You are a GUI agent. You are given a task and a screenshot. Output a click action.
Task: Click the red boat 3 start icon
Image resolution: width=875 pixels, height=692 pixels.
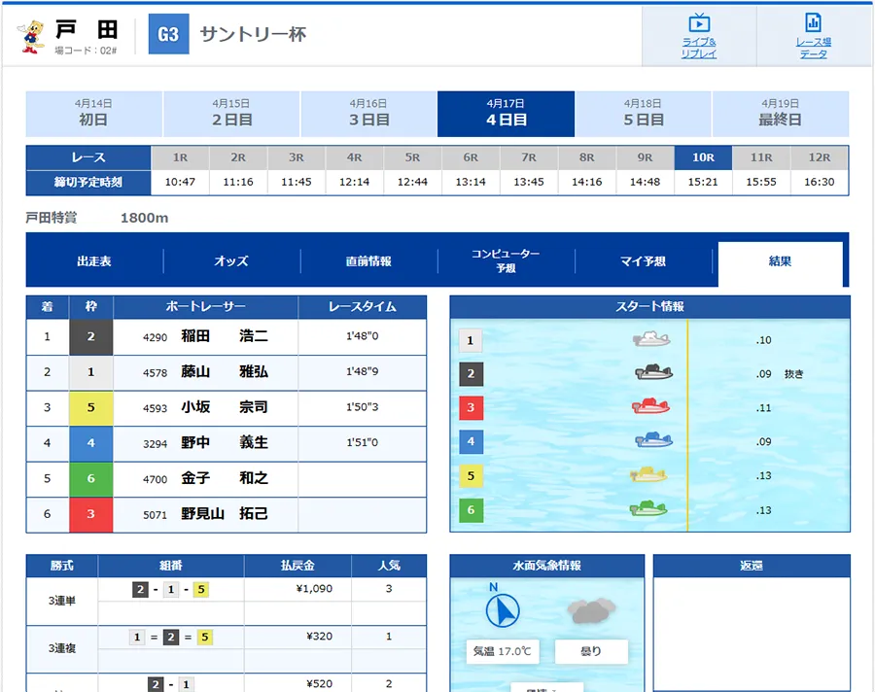651,405
